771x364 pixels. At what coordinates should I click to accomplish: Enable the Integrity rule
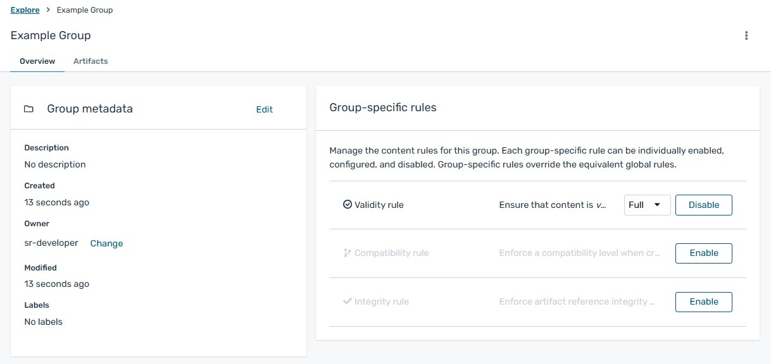tap(703, 301)
